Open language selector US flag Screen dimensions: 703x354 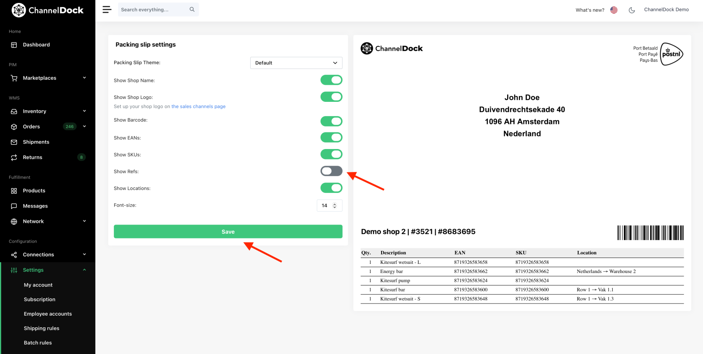pos(614,10)
